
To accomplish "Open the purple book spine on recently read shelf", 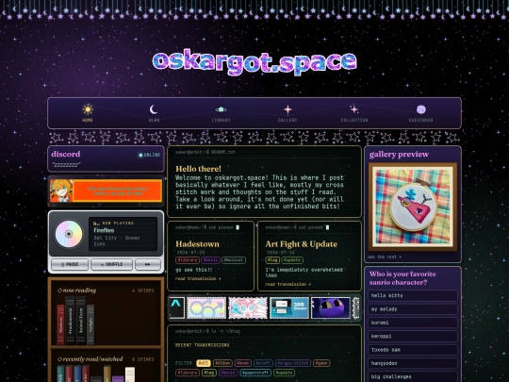I will 118,379.
